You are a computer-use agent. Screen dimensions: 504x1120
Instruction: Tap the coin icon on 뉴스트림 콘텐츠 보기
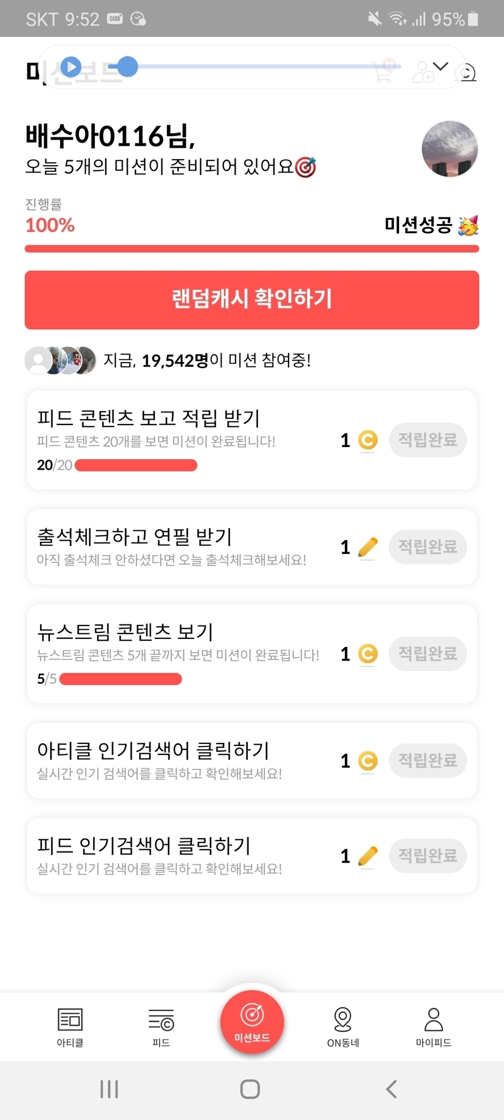pos(367,654)
